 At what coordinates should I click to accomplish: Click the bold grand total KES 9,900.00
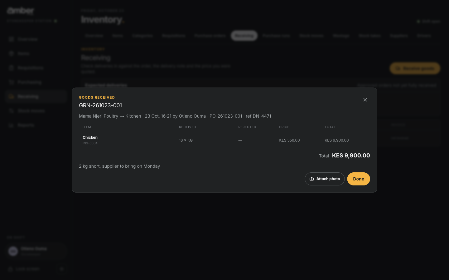(x=351, y=156)
